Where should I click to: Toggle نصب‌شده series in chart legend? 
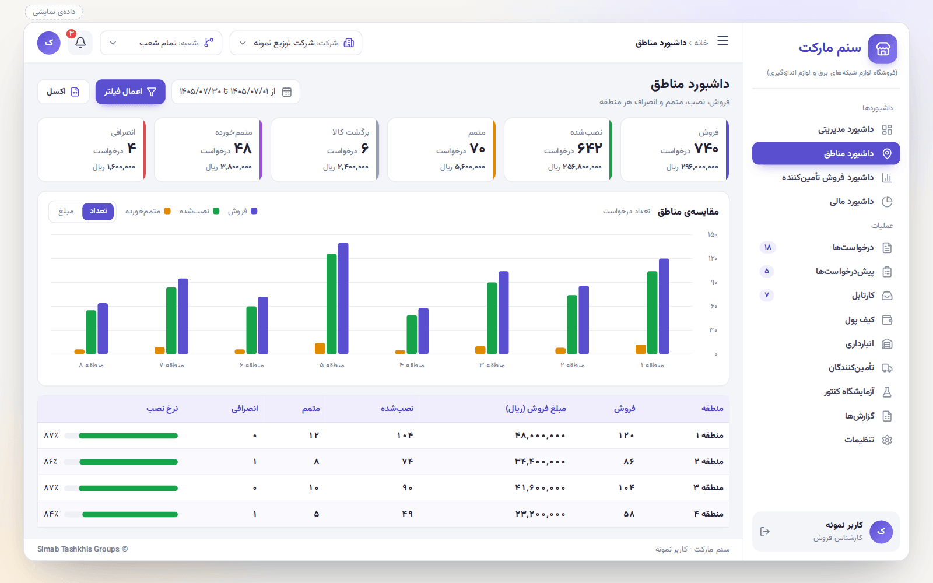pyautogui.click(x=199, y=211)
